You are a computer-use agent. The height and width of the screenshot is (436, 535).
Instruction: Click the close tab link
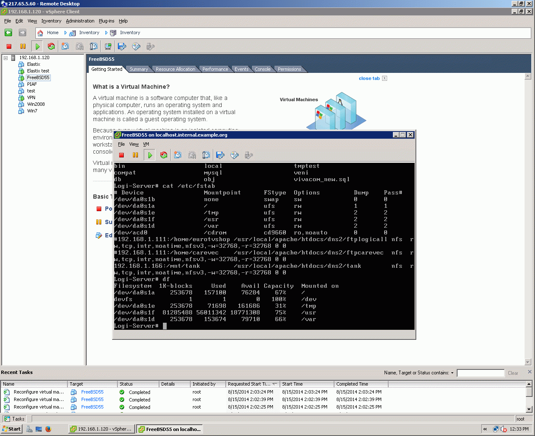pyautogui.click(x=369, y=78)
